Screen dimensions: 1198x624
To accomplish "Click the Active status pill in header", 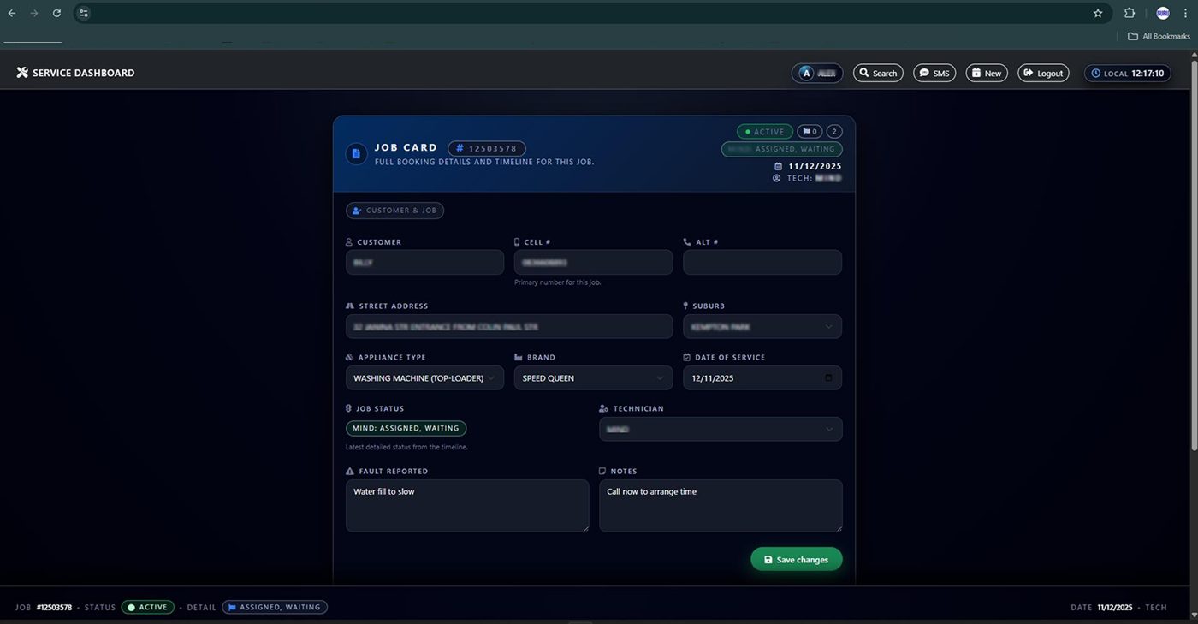I will [764, 132].
